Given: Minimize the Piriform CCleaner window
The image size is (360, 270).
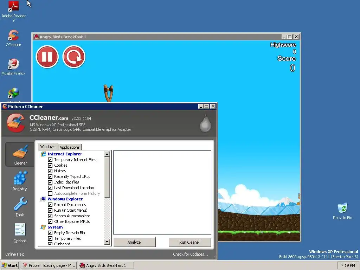Looking at the screenshot, I should (201, 106).
